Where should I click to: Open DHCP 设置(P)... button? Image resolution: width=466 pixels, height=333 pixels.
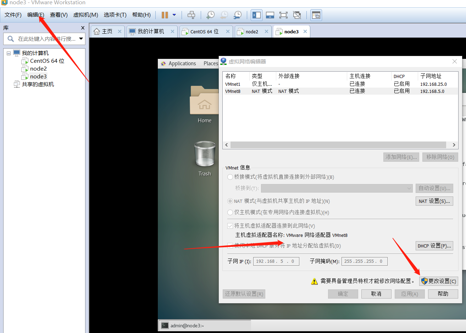(x=434, y=245)
